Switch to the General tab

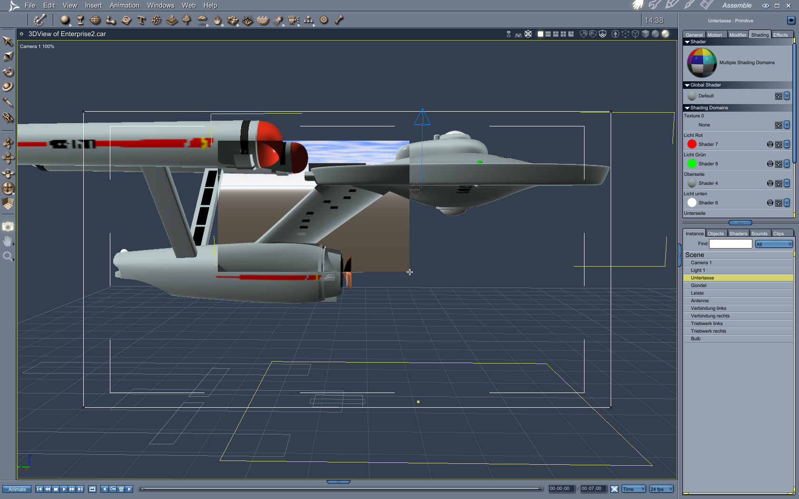(694, 35)
